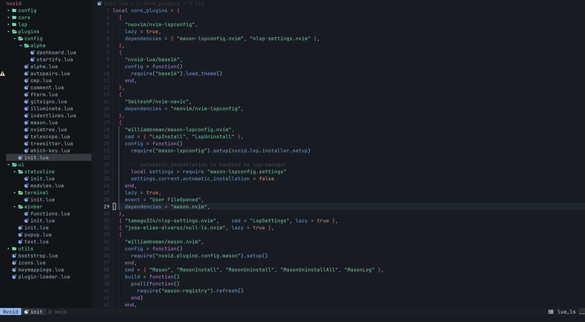The height and width of the screenshot is (322, 585).
Task: Click "neovim/nvim-lspconfig" string on line 3
Action: [160, 25]
